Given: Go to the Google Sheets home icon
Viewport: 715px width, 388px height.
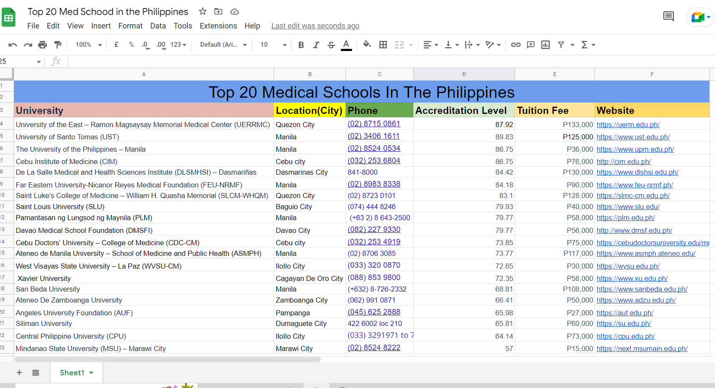Looking at the screenshot, I should (9, 17).
